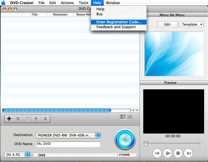
Task: Click the Edit button for the DVD menu
Action: tap(168, 24)
